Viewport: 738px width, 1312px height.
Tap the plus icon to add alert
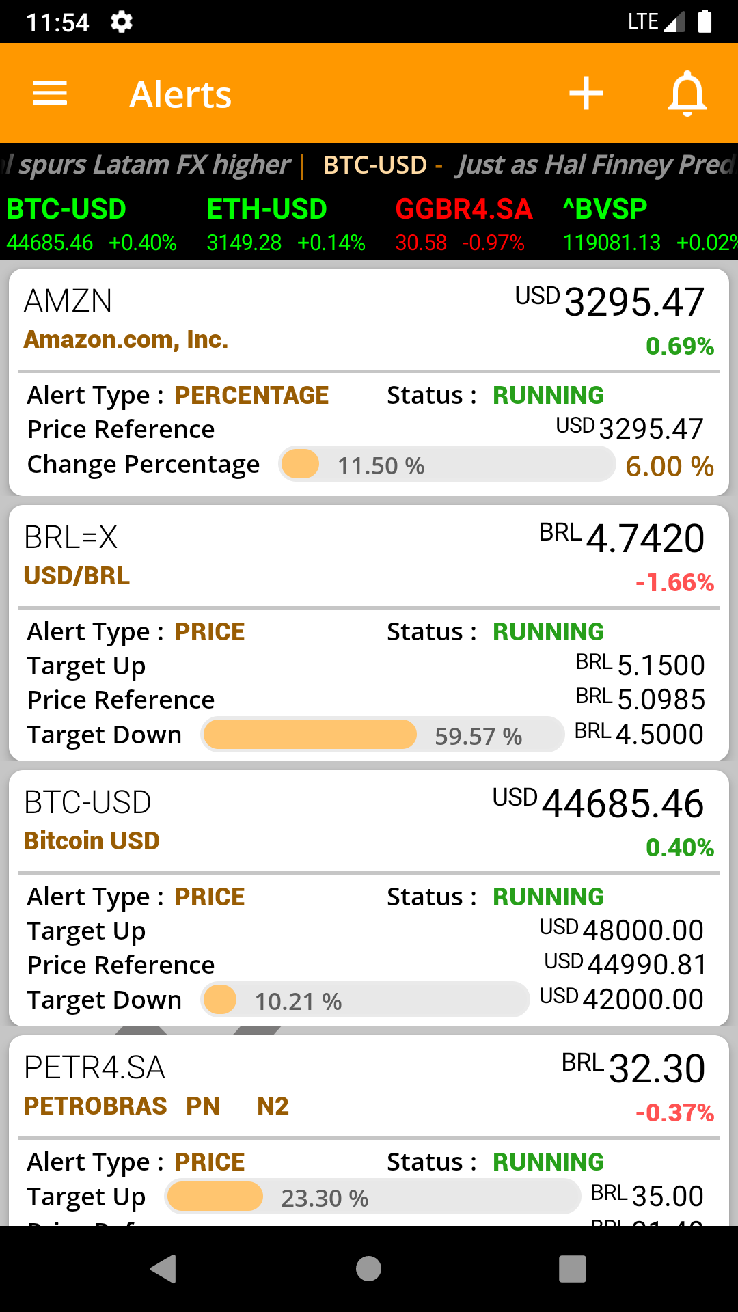point(586,94)
